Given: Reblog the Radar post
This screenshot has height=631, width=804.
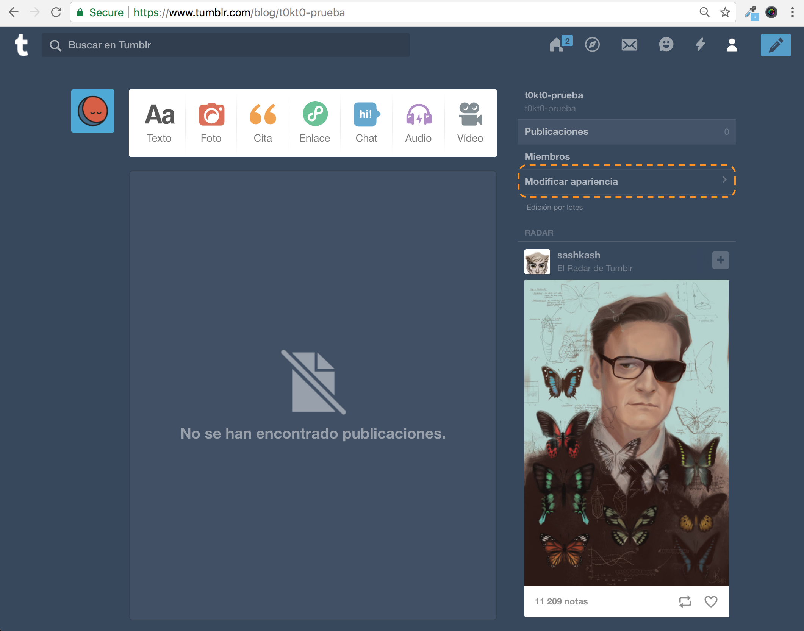Looking at the screenshot, I should [685, 601].
